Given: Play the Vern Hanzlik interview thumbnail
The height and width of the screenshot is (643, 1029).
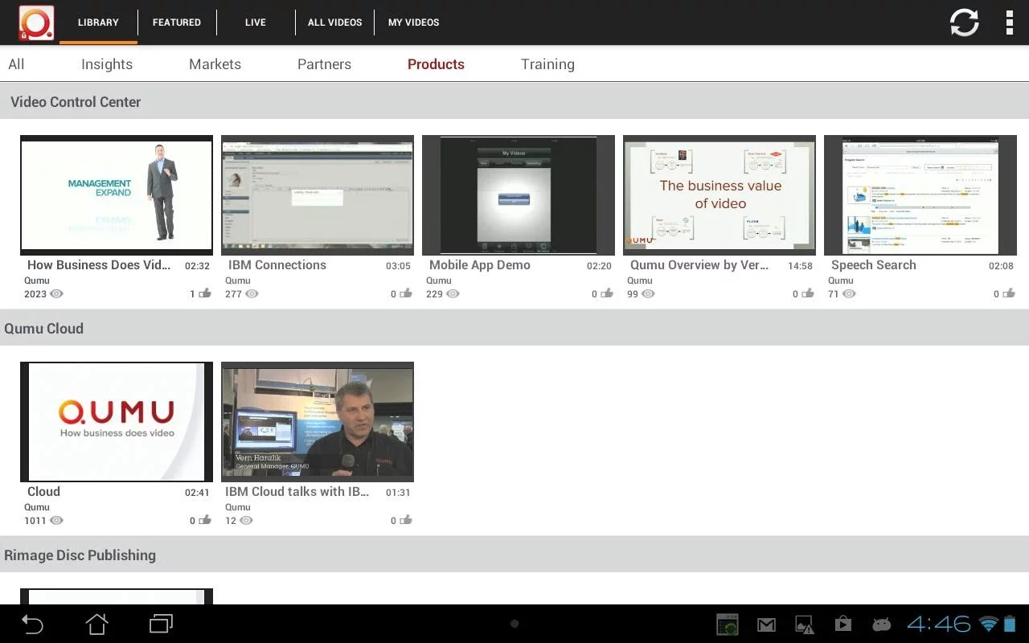Looking at the screenshot, I should 318,422.
